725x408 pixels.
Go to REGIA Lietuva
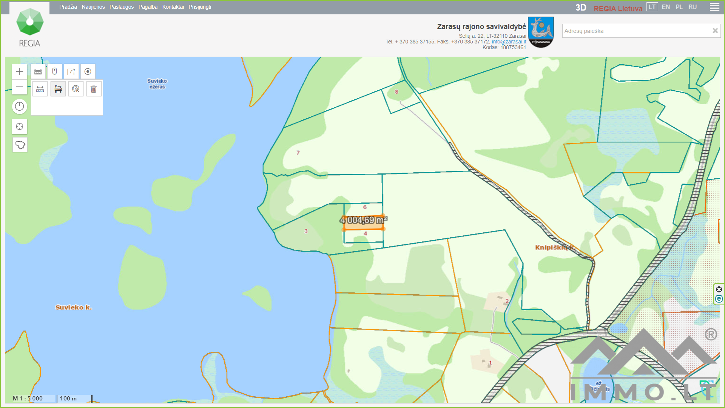coord(618,9)
